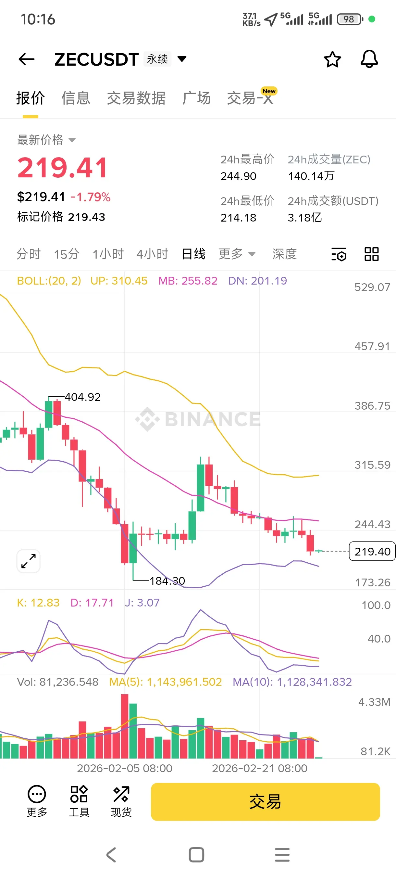Select 日线 daily chart interval
The width and height of the screenshot is (396, 881).
(x=194, y=254)
